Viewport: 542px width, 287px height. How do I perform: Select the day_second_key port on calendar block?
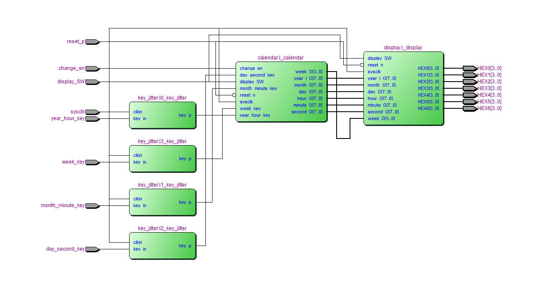tap(257, 75)
